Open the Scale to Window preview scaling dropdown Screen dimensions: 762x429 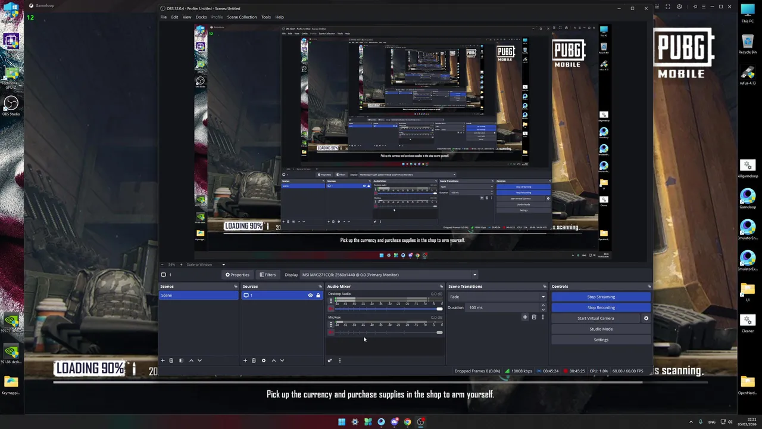point(206,265)
